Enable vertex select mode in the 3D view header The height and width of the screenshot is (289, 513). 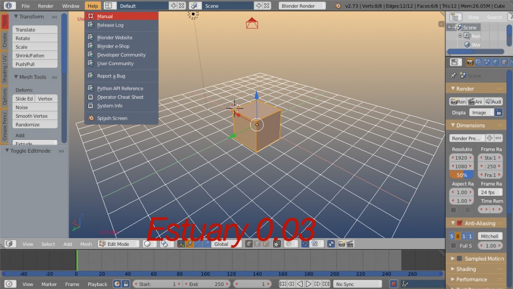(x=248, y=244)
